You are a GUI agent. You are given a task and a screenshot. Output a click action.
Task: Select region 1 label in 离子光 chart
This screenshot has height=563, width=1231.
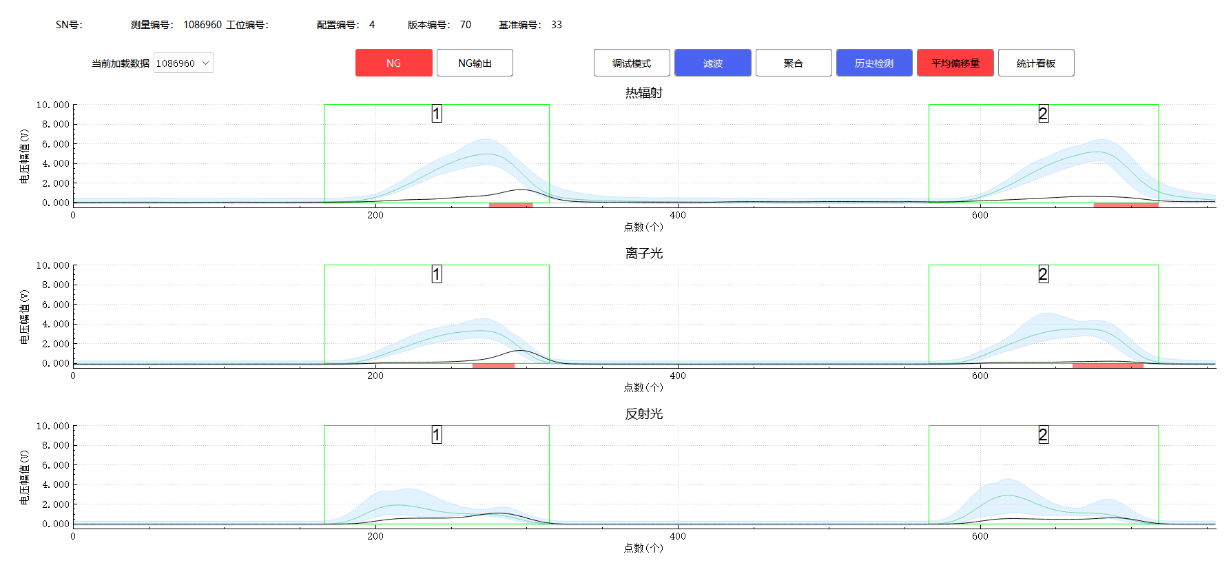coord(437,274)
